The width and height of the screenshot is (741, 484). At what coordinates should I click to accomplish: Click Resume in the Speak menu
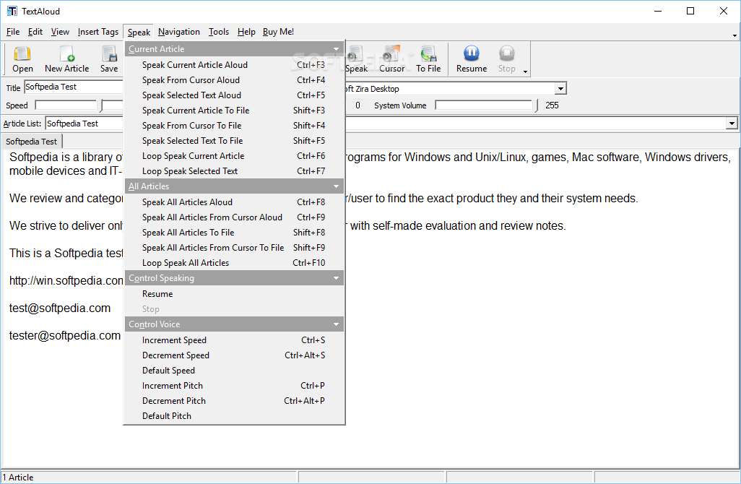point(234,293)
